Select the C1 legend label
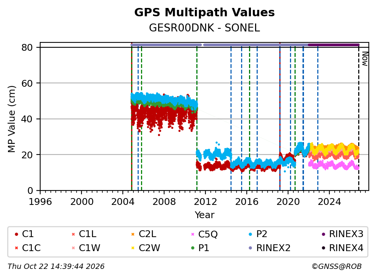The image size is (376, 278). click(28, 234)
